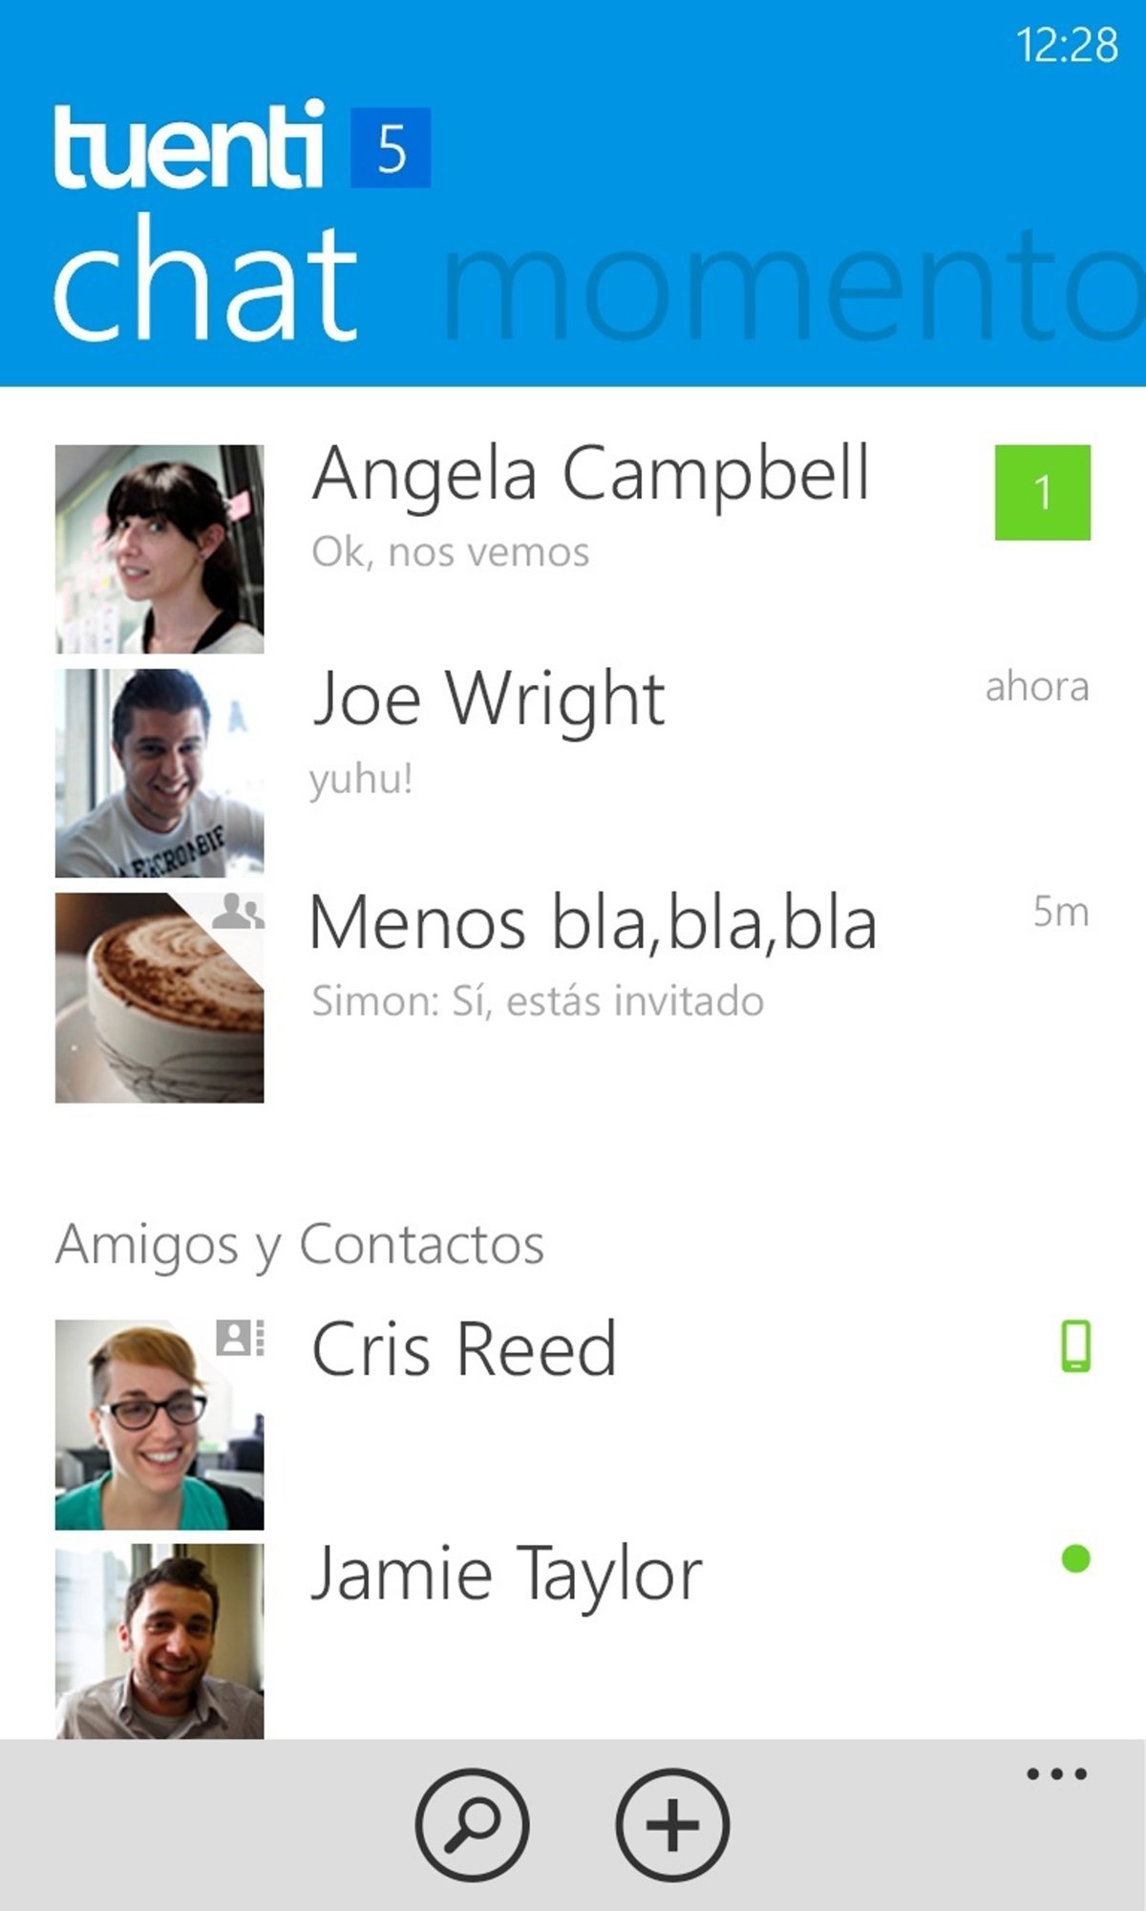The image size is (1146, 1911).
Task: Tap the plus icon for new chat
Action: (672, 1825)
